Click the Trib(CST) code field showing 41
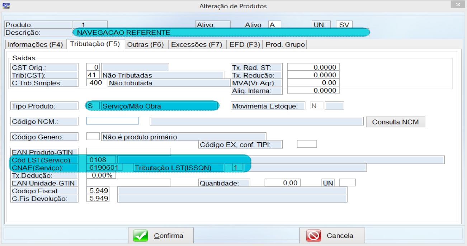Viewport: 467px width, 246px height. 93,75
